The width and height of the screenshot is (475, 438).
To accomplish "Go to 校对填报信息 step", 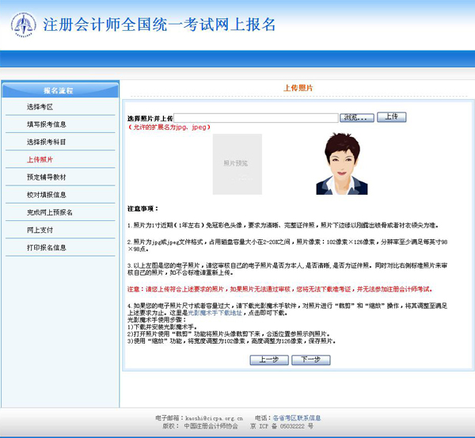I will tap(47, 195).
